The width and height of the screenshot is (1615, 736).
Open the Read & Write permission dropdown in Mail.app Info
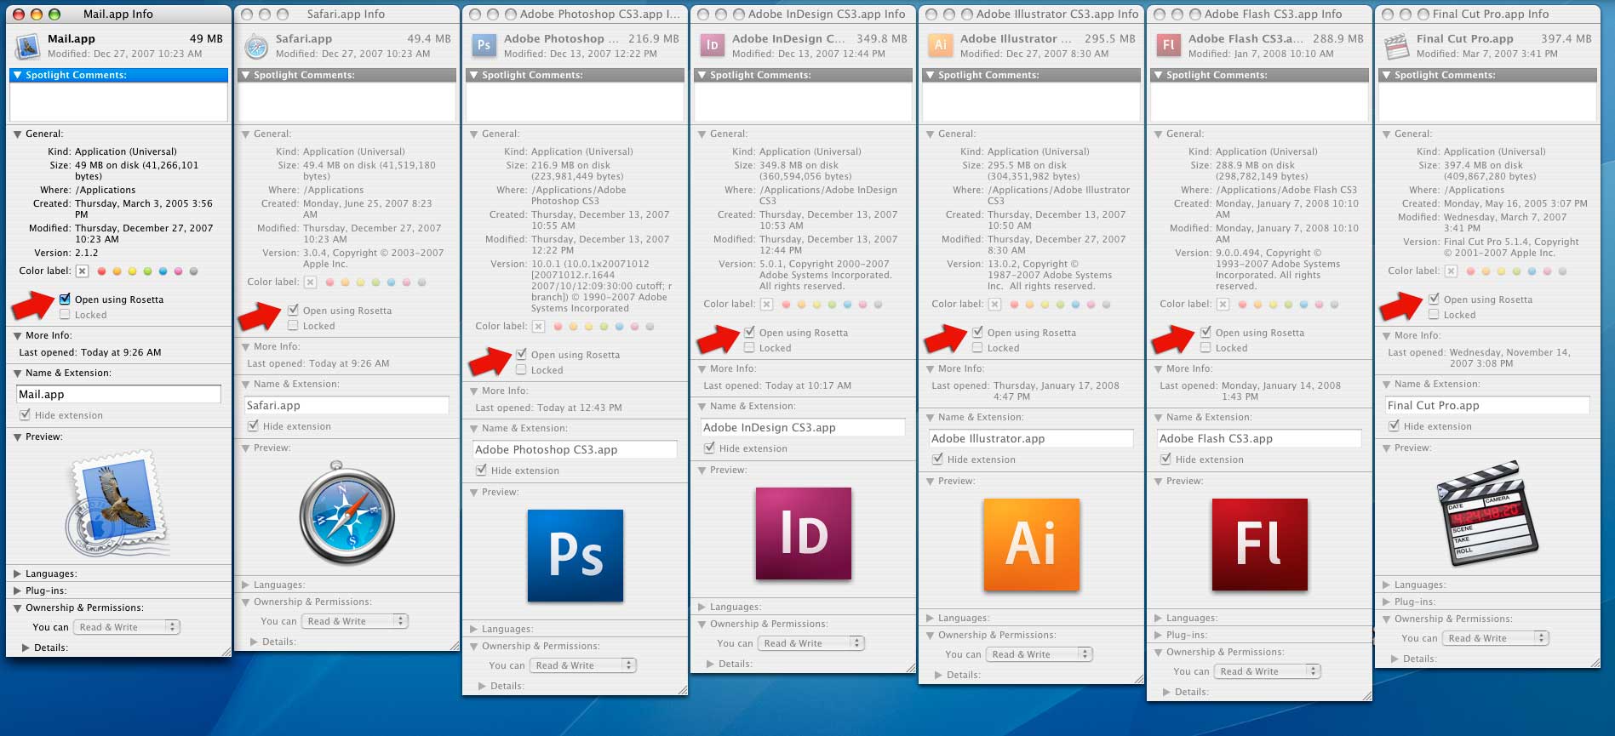point(128,627)
